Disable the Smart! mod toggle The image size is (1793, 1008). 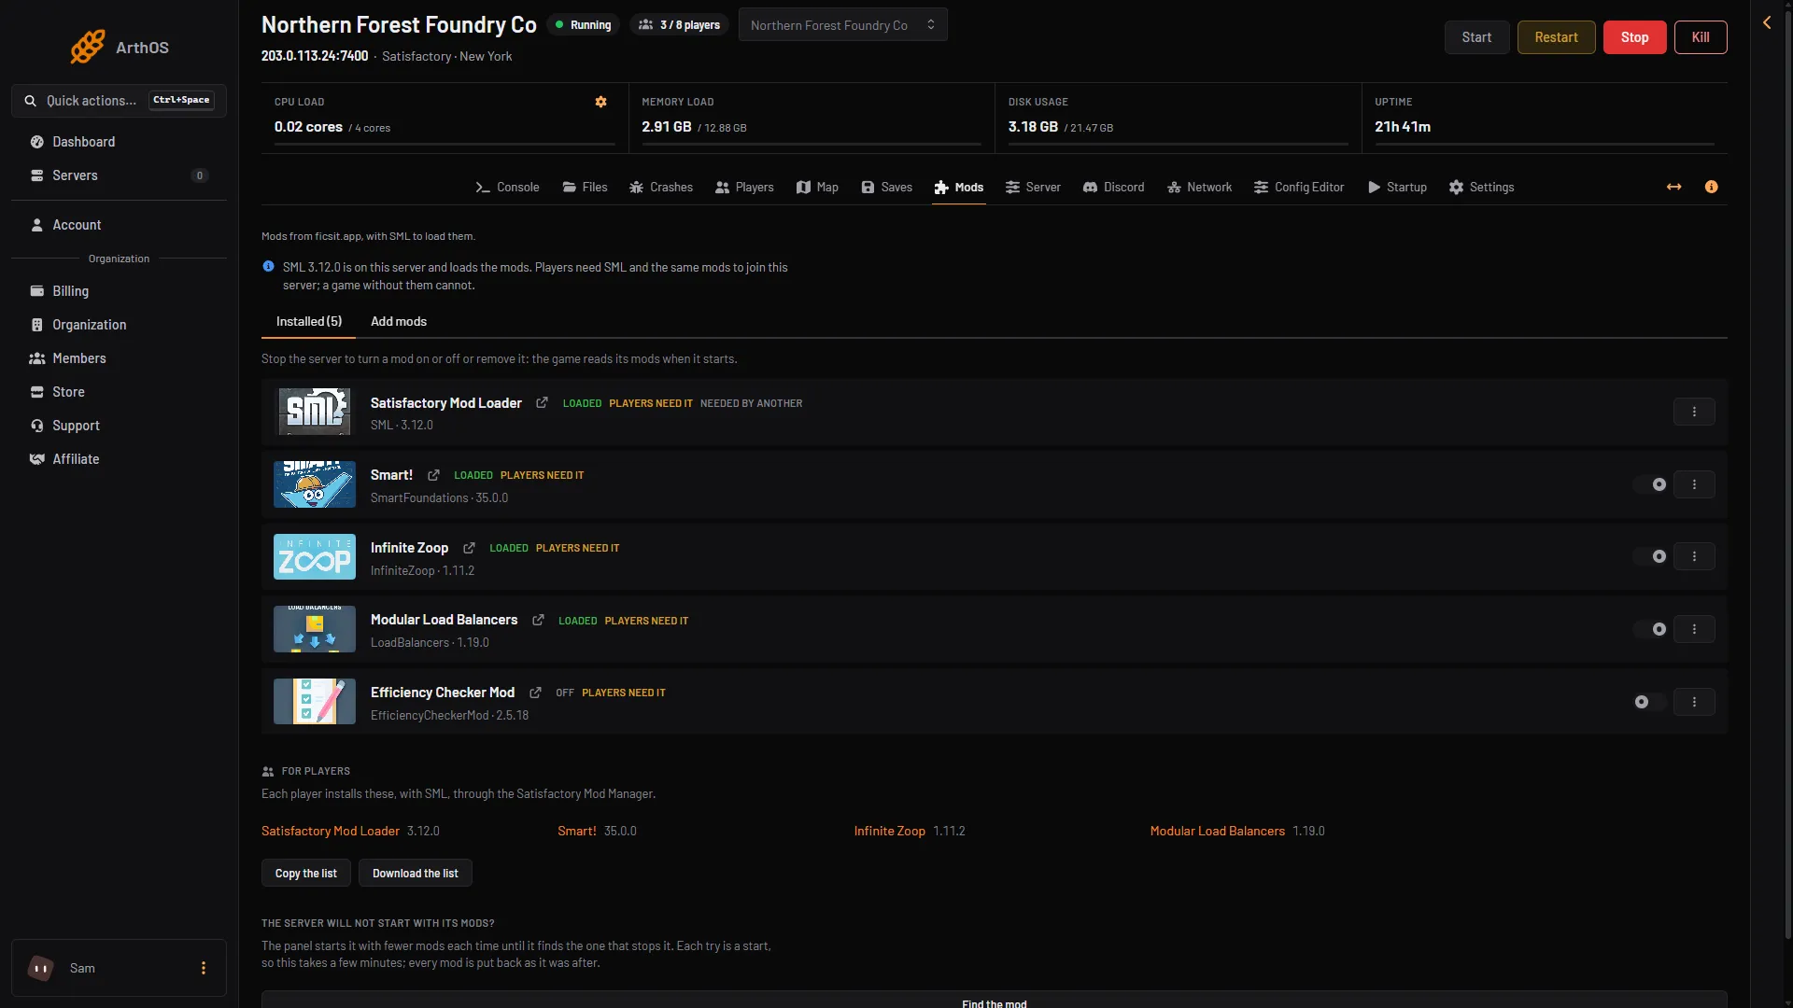coord(1650,484)
